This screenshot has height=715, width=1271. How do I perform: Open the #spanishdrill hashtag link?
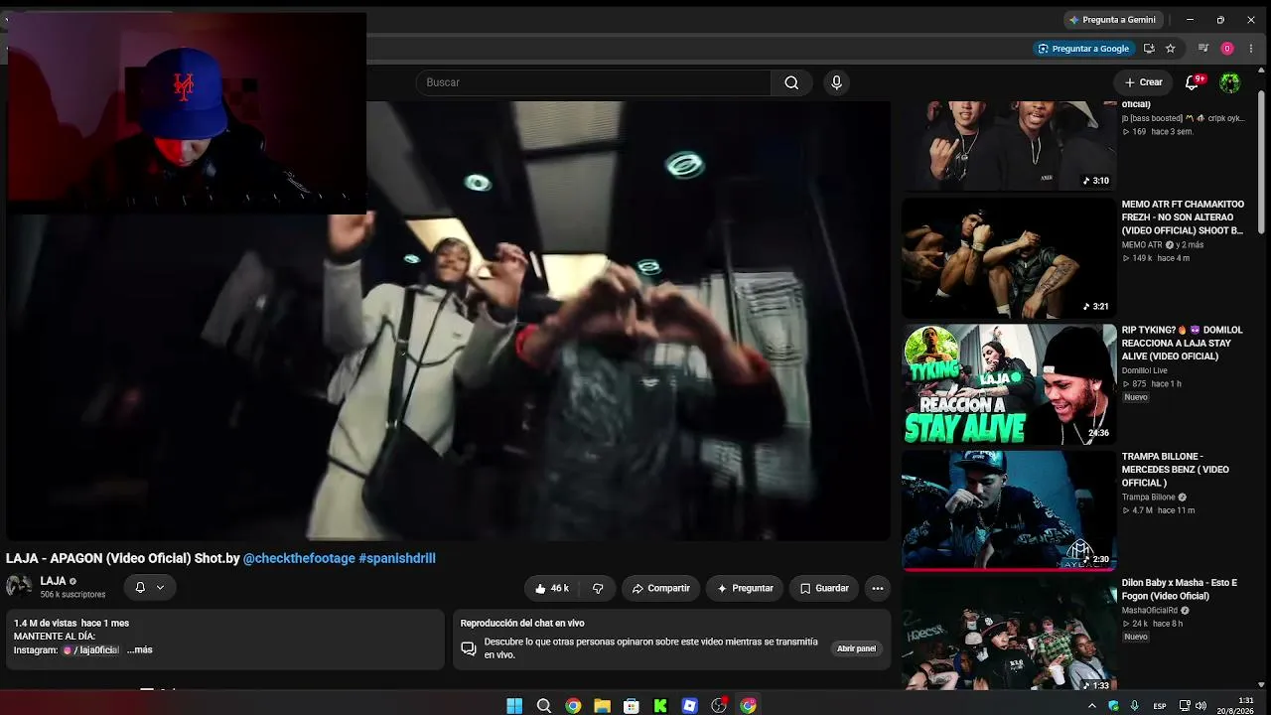[397, 559]
